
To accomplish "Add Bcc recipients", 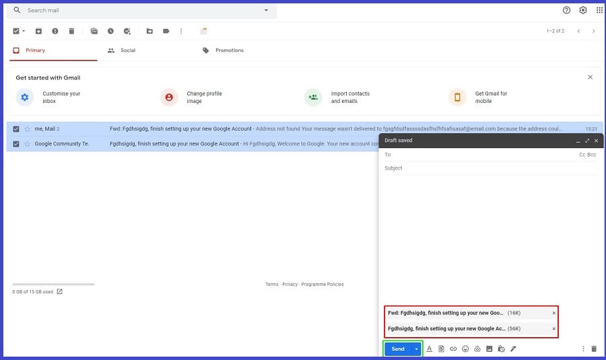I will point(592,155).
